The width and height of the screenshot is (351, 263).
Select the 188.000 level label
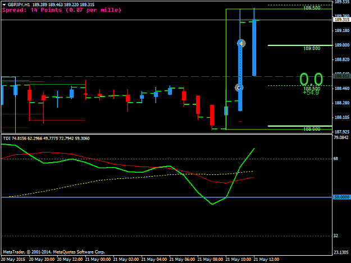(x=312, y=129)
